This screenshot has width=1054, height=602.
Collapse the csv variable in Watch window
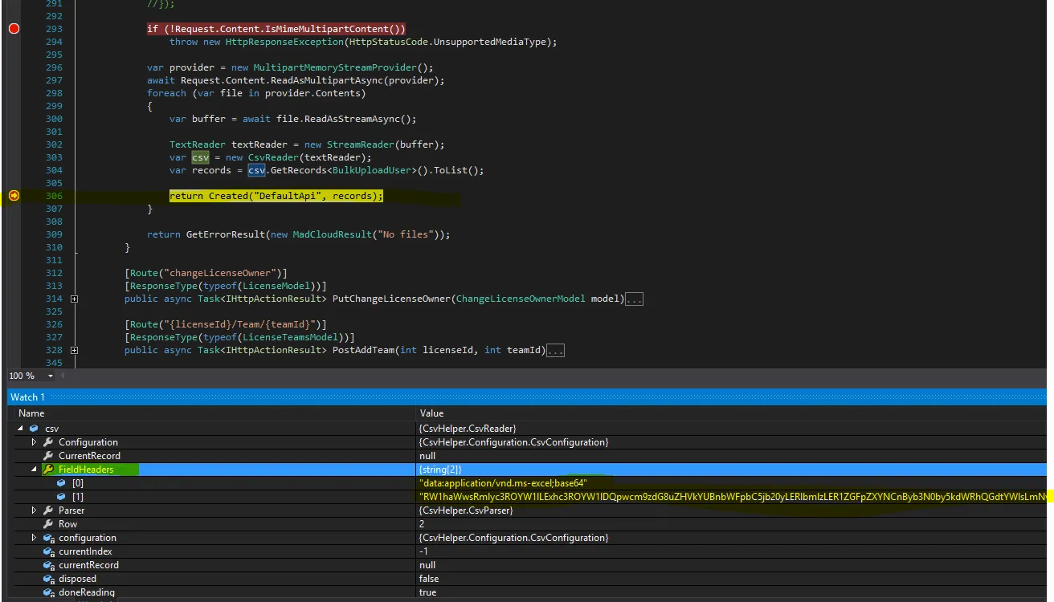(x=20, y=429)
